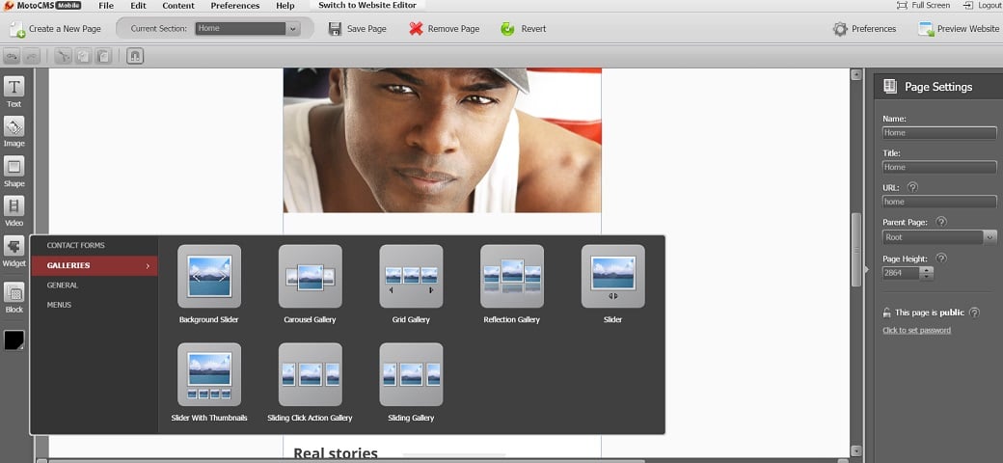Click the Page Height stepper arrows
The image size is (1003, 463).
coord(927,273)
